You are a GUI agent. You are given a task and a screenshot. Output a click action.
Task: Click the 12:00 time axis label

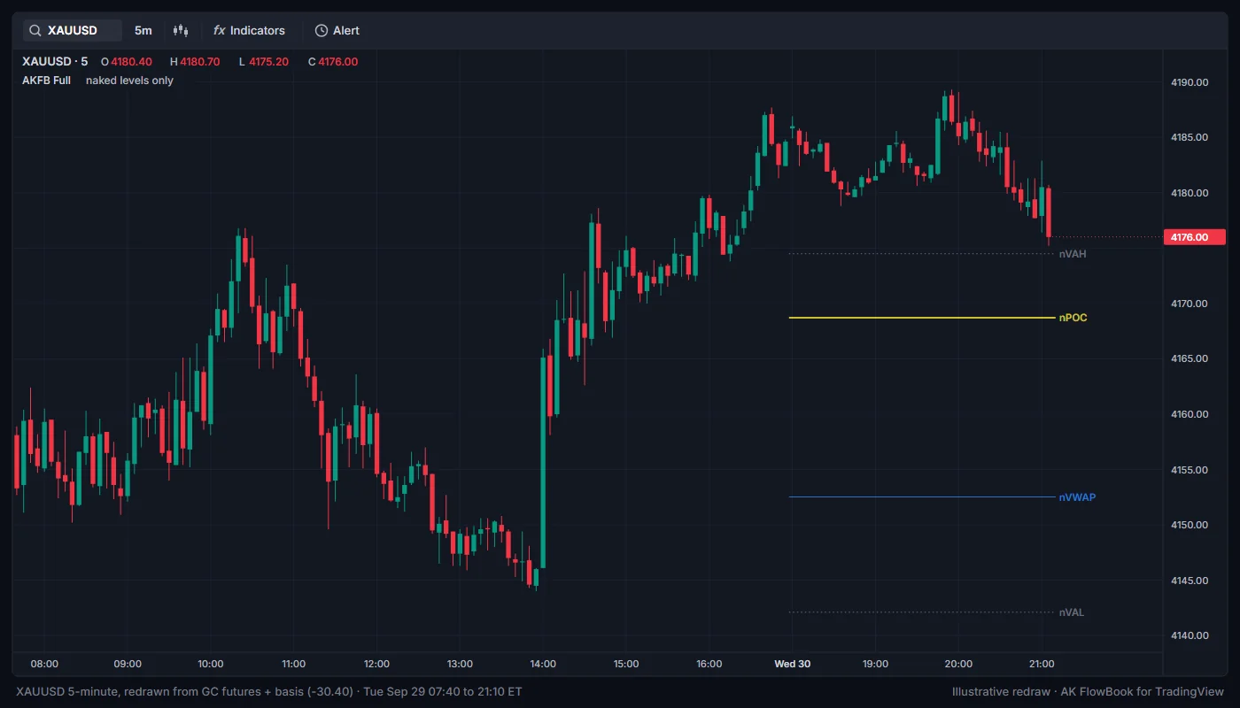pyautogui.click(x=376, y=664)
